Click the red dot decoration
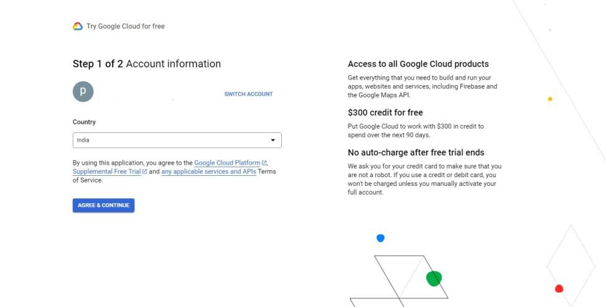606x307 pixels. tap(559, 288)
